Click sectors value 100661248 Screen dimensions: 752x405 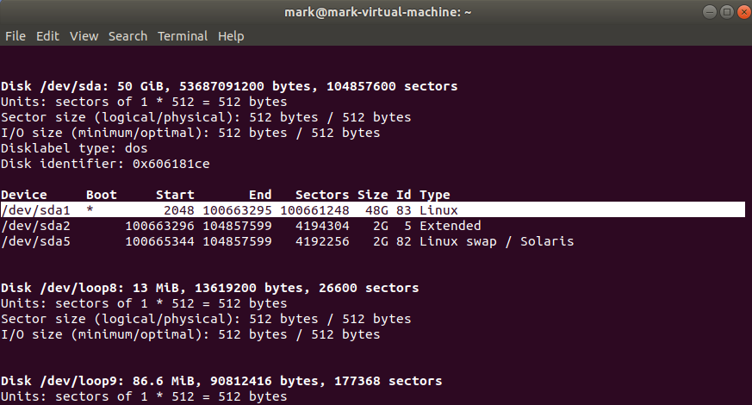click(314, 210)
